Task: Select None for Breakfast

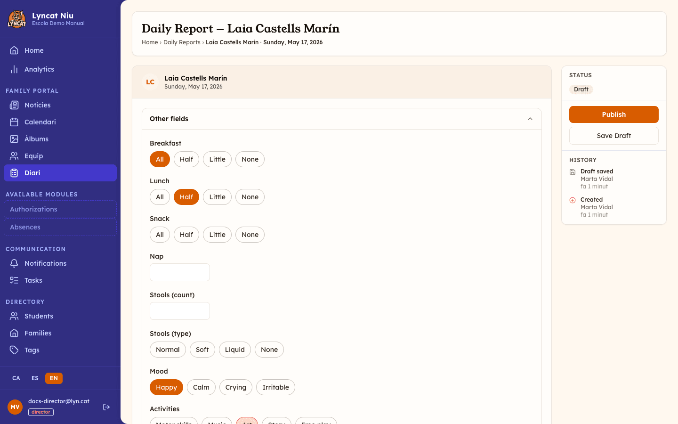Action: (x=250, y=159)
